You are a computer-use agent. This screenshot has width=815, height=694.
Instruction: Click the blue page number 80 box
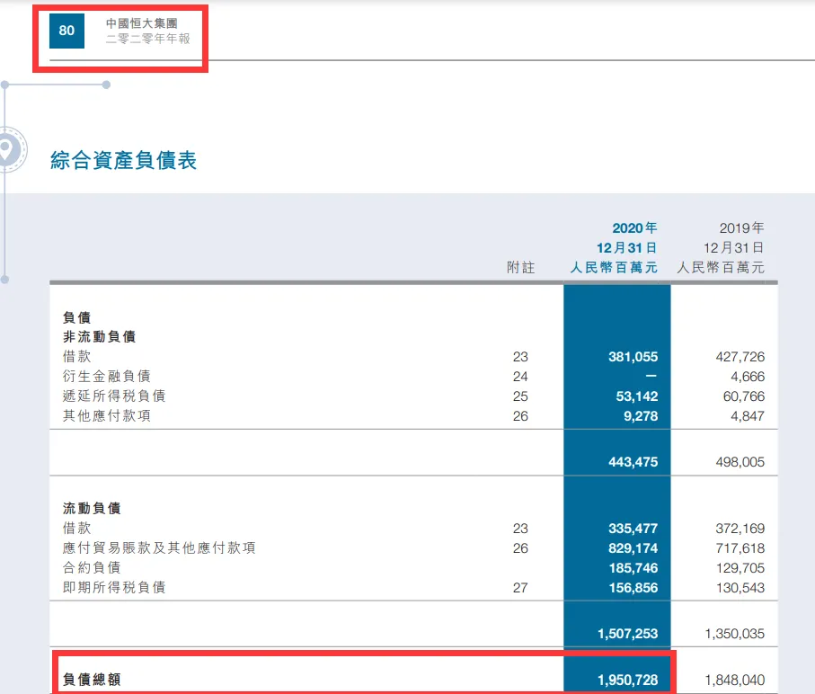pos(66,31)
